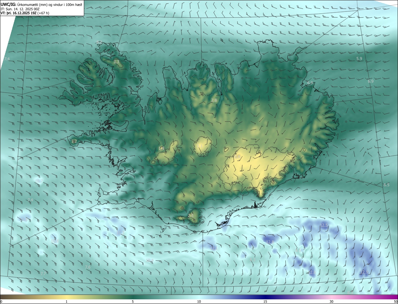This screenshot has width=398, height=304.
Task: Click the colorbar label 1
Action: click(67, 302)
